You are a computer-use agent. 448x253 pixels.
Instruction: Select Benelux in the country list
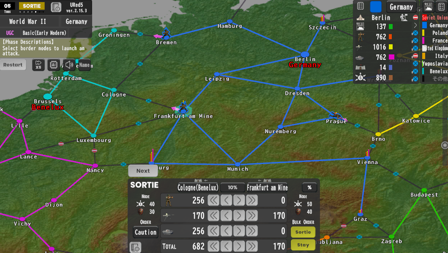tap(435, 71)
